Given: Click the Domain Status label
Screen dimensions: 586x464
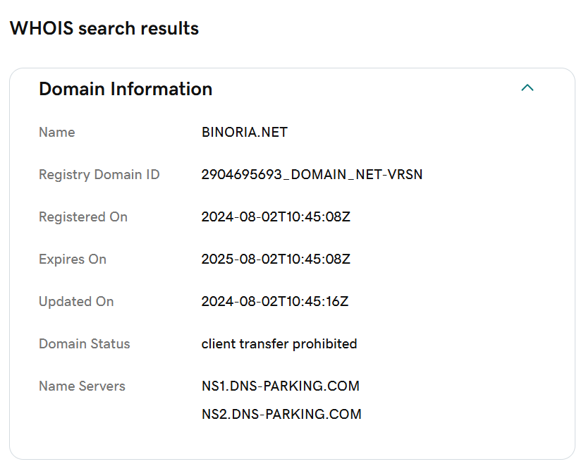Looking at the screenshot, I should [85, 343].
